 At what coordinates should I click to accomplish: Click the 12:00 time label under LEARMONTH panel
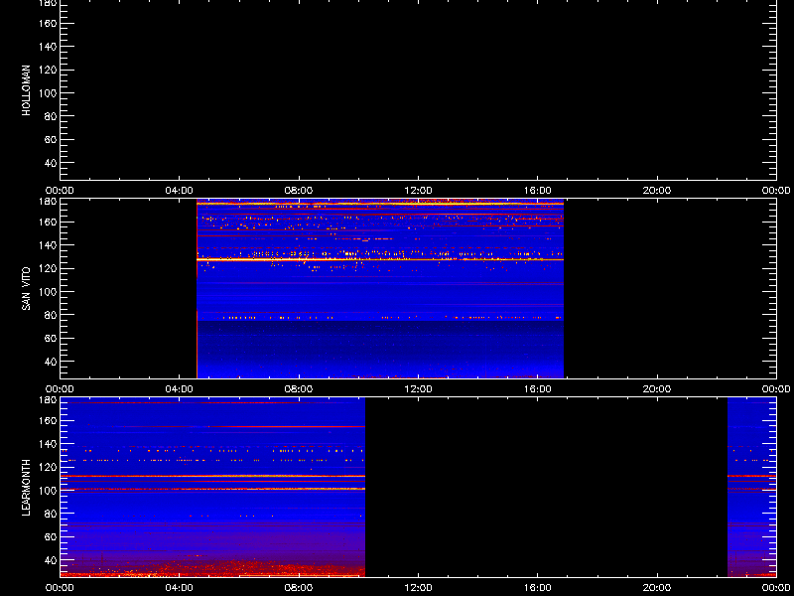418,588
